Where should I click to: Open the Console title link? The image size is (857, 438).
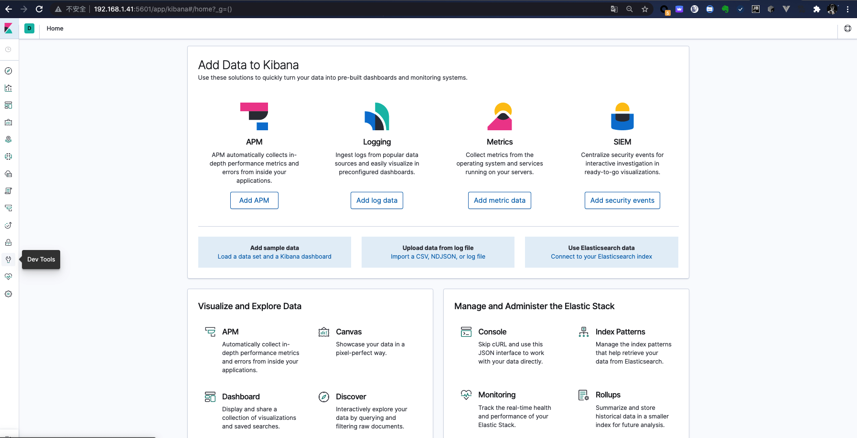click(x=493, y=332)
